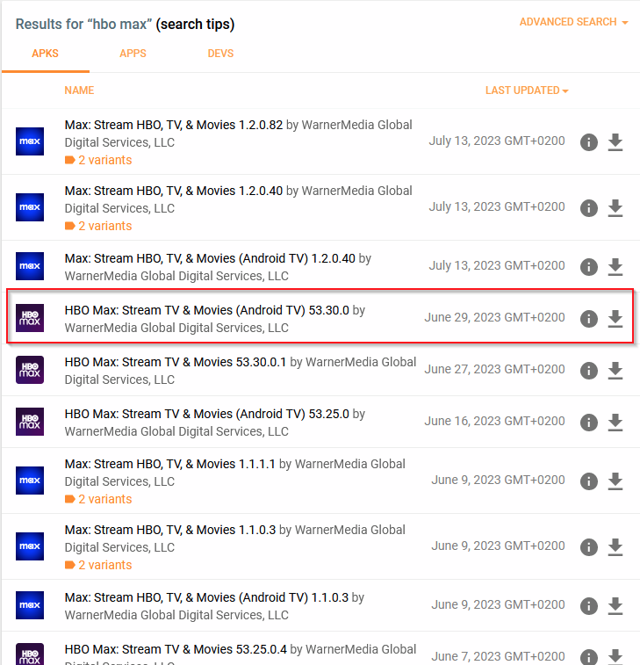Viewport: 640px width, 665px height.
Task: Open info for Max 1.1.1.1
Action: point(589,481)
